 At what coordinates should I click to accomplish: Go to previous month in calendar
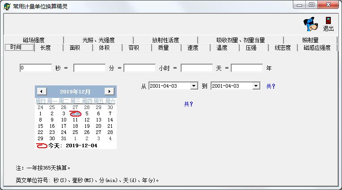(42, 91)
